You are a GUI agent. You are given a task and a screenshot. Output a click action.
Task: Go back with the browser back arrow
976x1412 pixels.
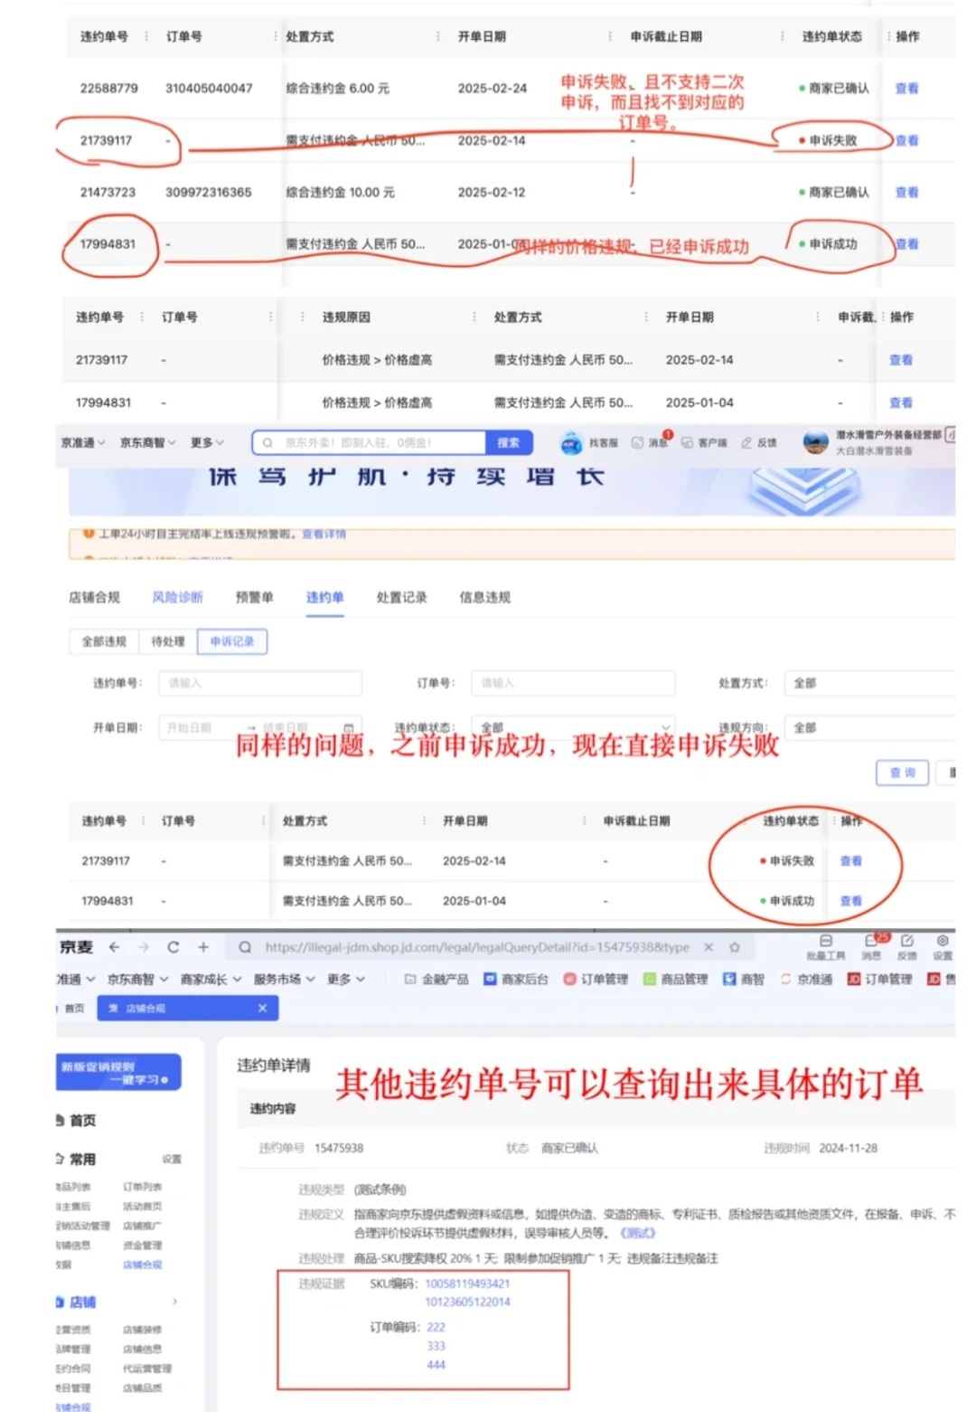pyautogui.click(x=114, y=947)
